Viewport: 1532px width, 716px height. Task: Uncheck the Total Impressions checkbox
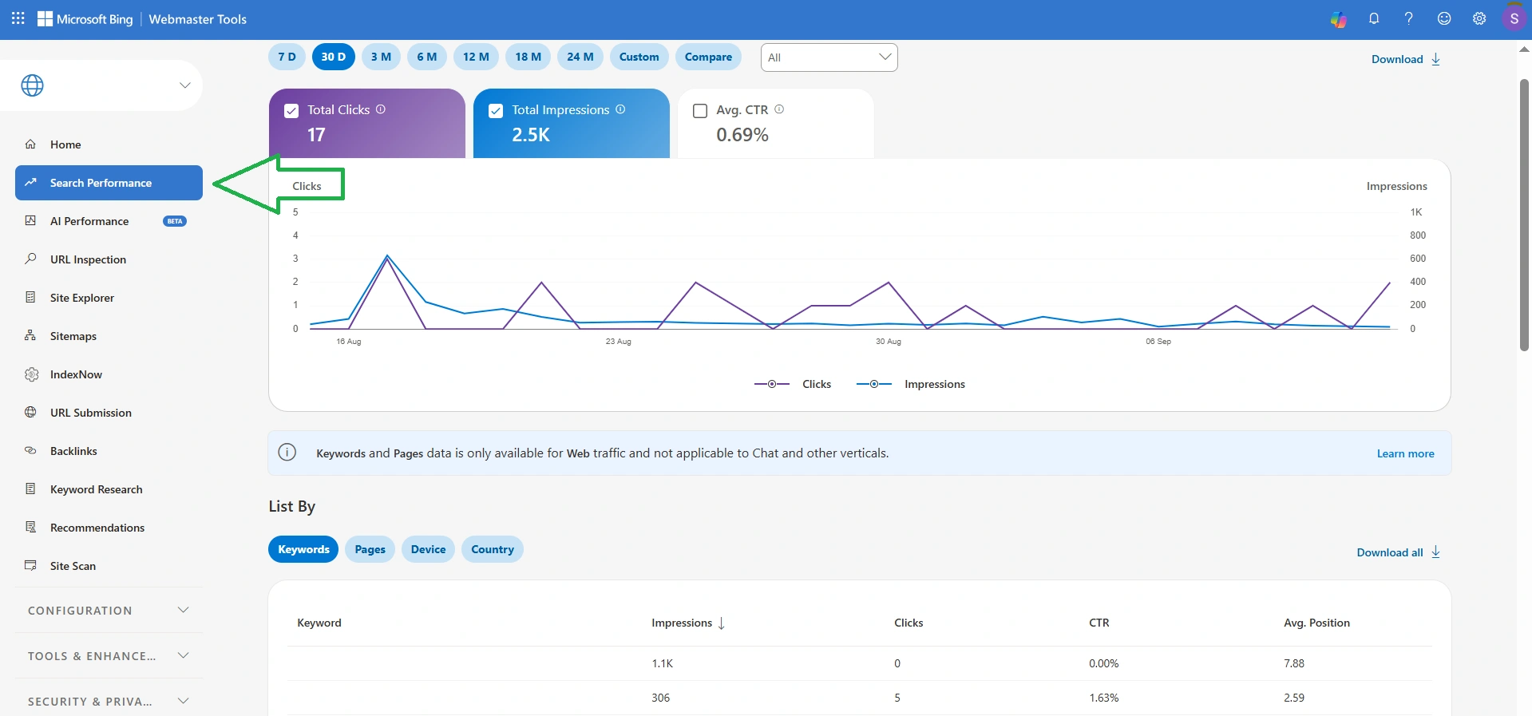(x=496, y=111)
